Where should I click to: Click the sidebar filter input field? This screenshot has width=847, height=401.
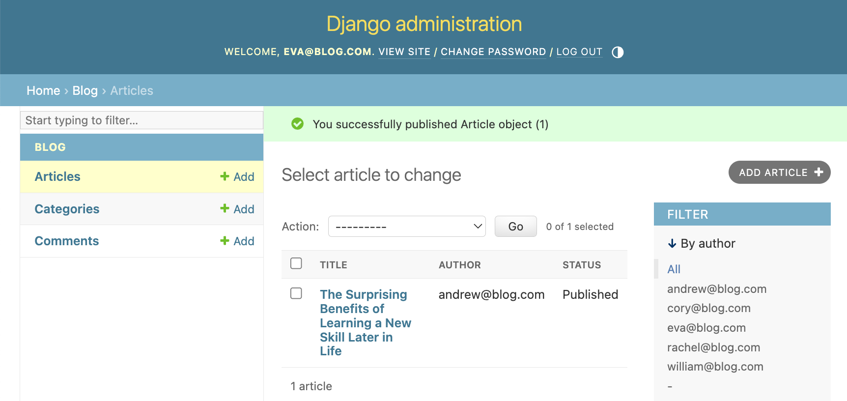(x=141, y=120)
